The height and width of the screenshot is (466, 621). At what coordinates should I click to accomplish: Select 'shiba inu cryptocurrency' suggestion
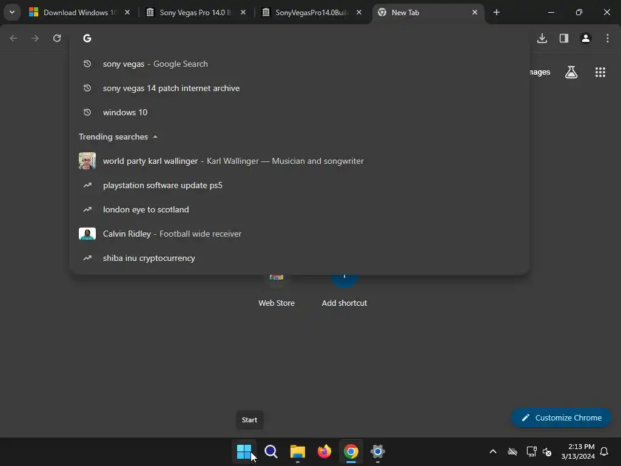pyautogui.click(x=300, y=258)
